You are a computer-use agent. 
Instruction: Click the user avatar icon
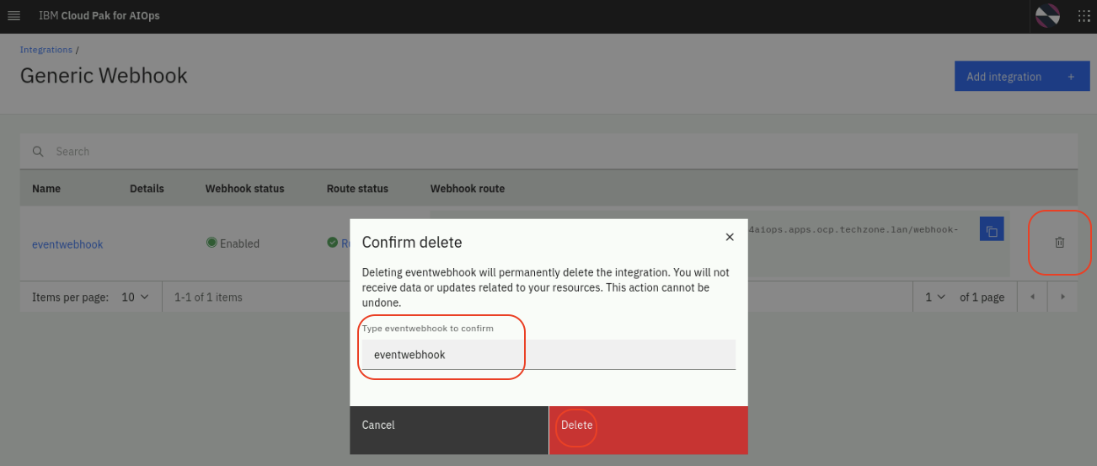coord(1047,16)
